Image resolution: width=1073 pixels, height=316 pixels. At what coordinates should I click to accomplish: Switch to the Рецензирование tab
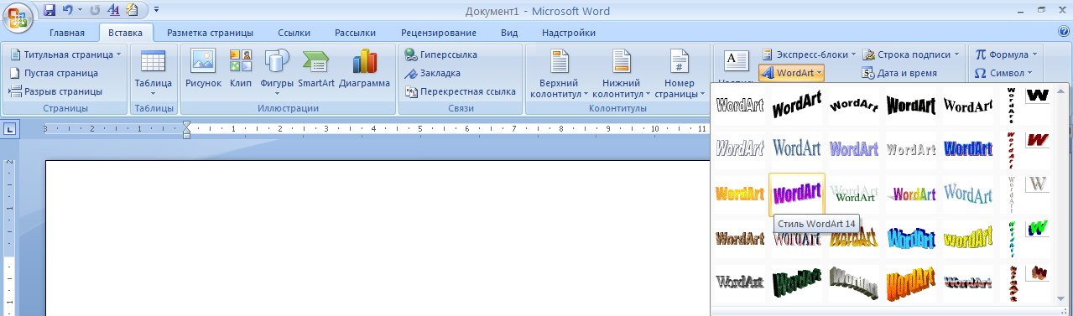[x=439, y=33]
